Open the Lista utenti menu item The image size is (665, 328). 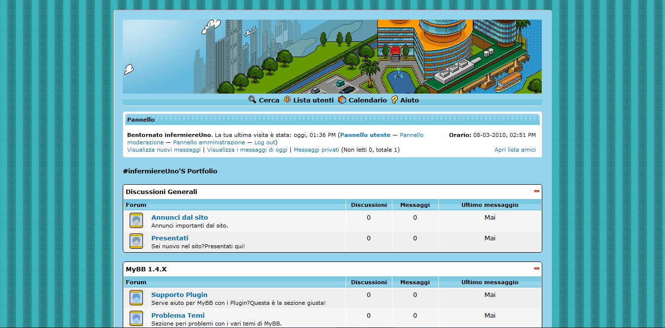point(313,100)
